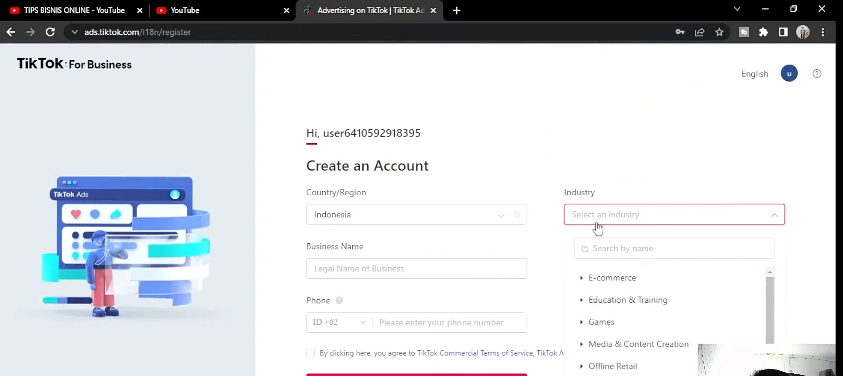Open user account avatar 'u'
This screenshot has height=376, width=843.
point(789,73)
